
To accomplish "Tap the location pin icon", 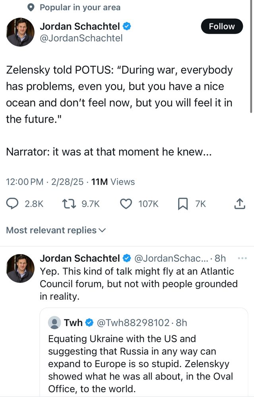I will [32, 8].
